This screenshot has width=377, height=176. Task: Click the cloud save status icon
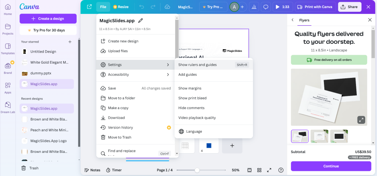pyautogui.click(x=168, y=7)
